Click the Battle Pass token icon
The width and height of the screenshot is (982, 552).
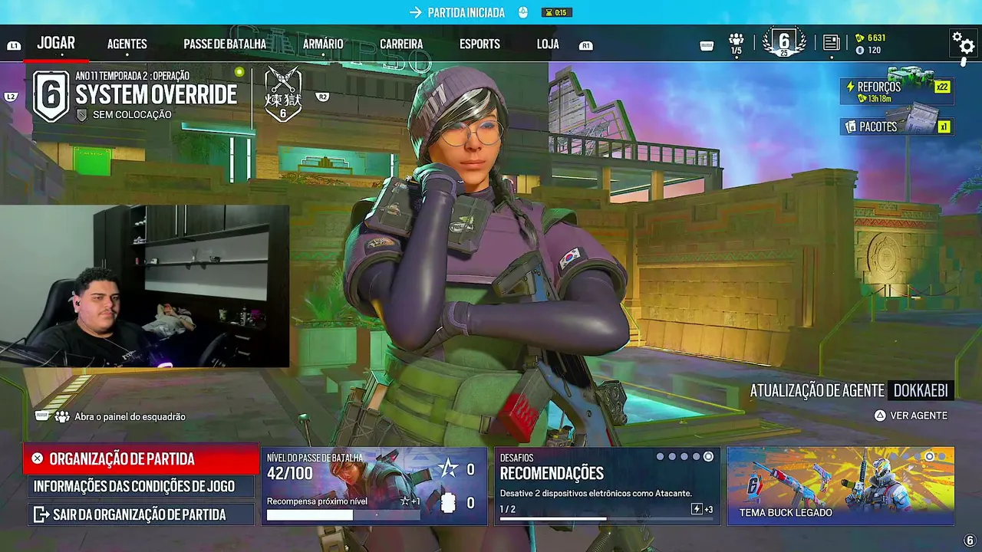pyautogui.click(x=449, y=503)
